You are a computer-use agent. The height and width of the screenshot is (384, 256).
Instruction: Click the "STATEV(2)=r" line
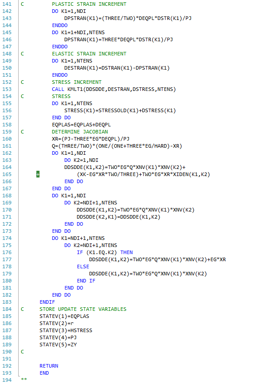pos(57,324)
